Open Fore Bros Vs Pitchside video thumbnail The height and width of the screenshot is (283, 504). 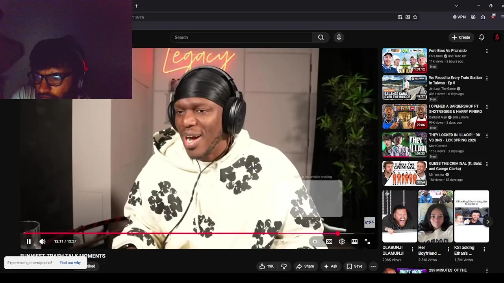[x=404, y=61]
